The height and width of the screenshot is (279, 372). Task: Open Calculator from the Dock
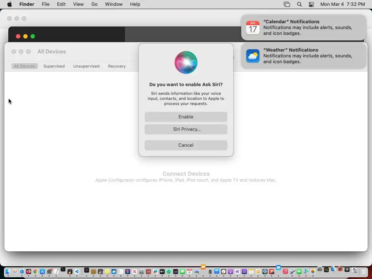click(210, 272)
